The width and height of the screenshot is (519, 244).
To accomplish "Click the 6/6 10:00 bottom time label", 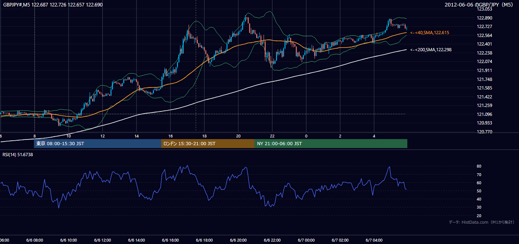I will (x=69, y=240).
